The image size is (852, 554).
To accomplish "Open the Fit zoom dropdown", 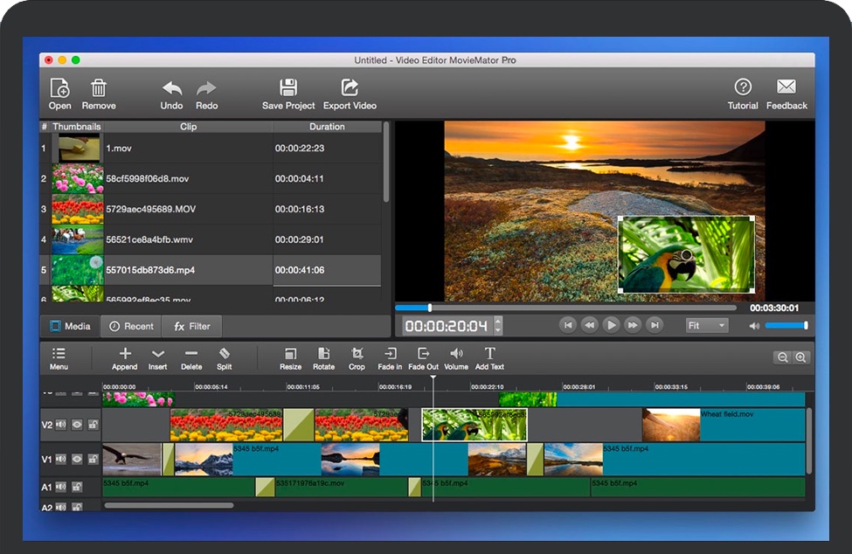I will coord(707,326).
